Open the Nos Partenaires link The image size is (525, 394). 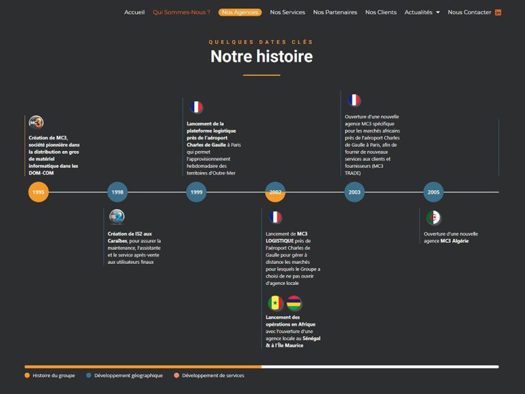pyautogui.click(x=335, y=12)
